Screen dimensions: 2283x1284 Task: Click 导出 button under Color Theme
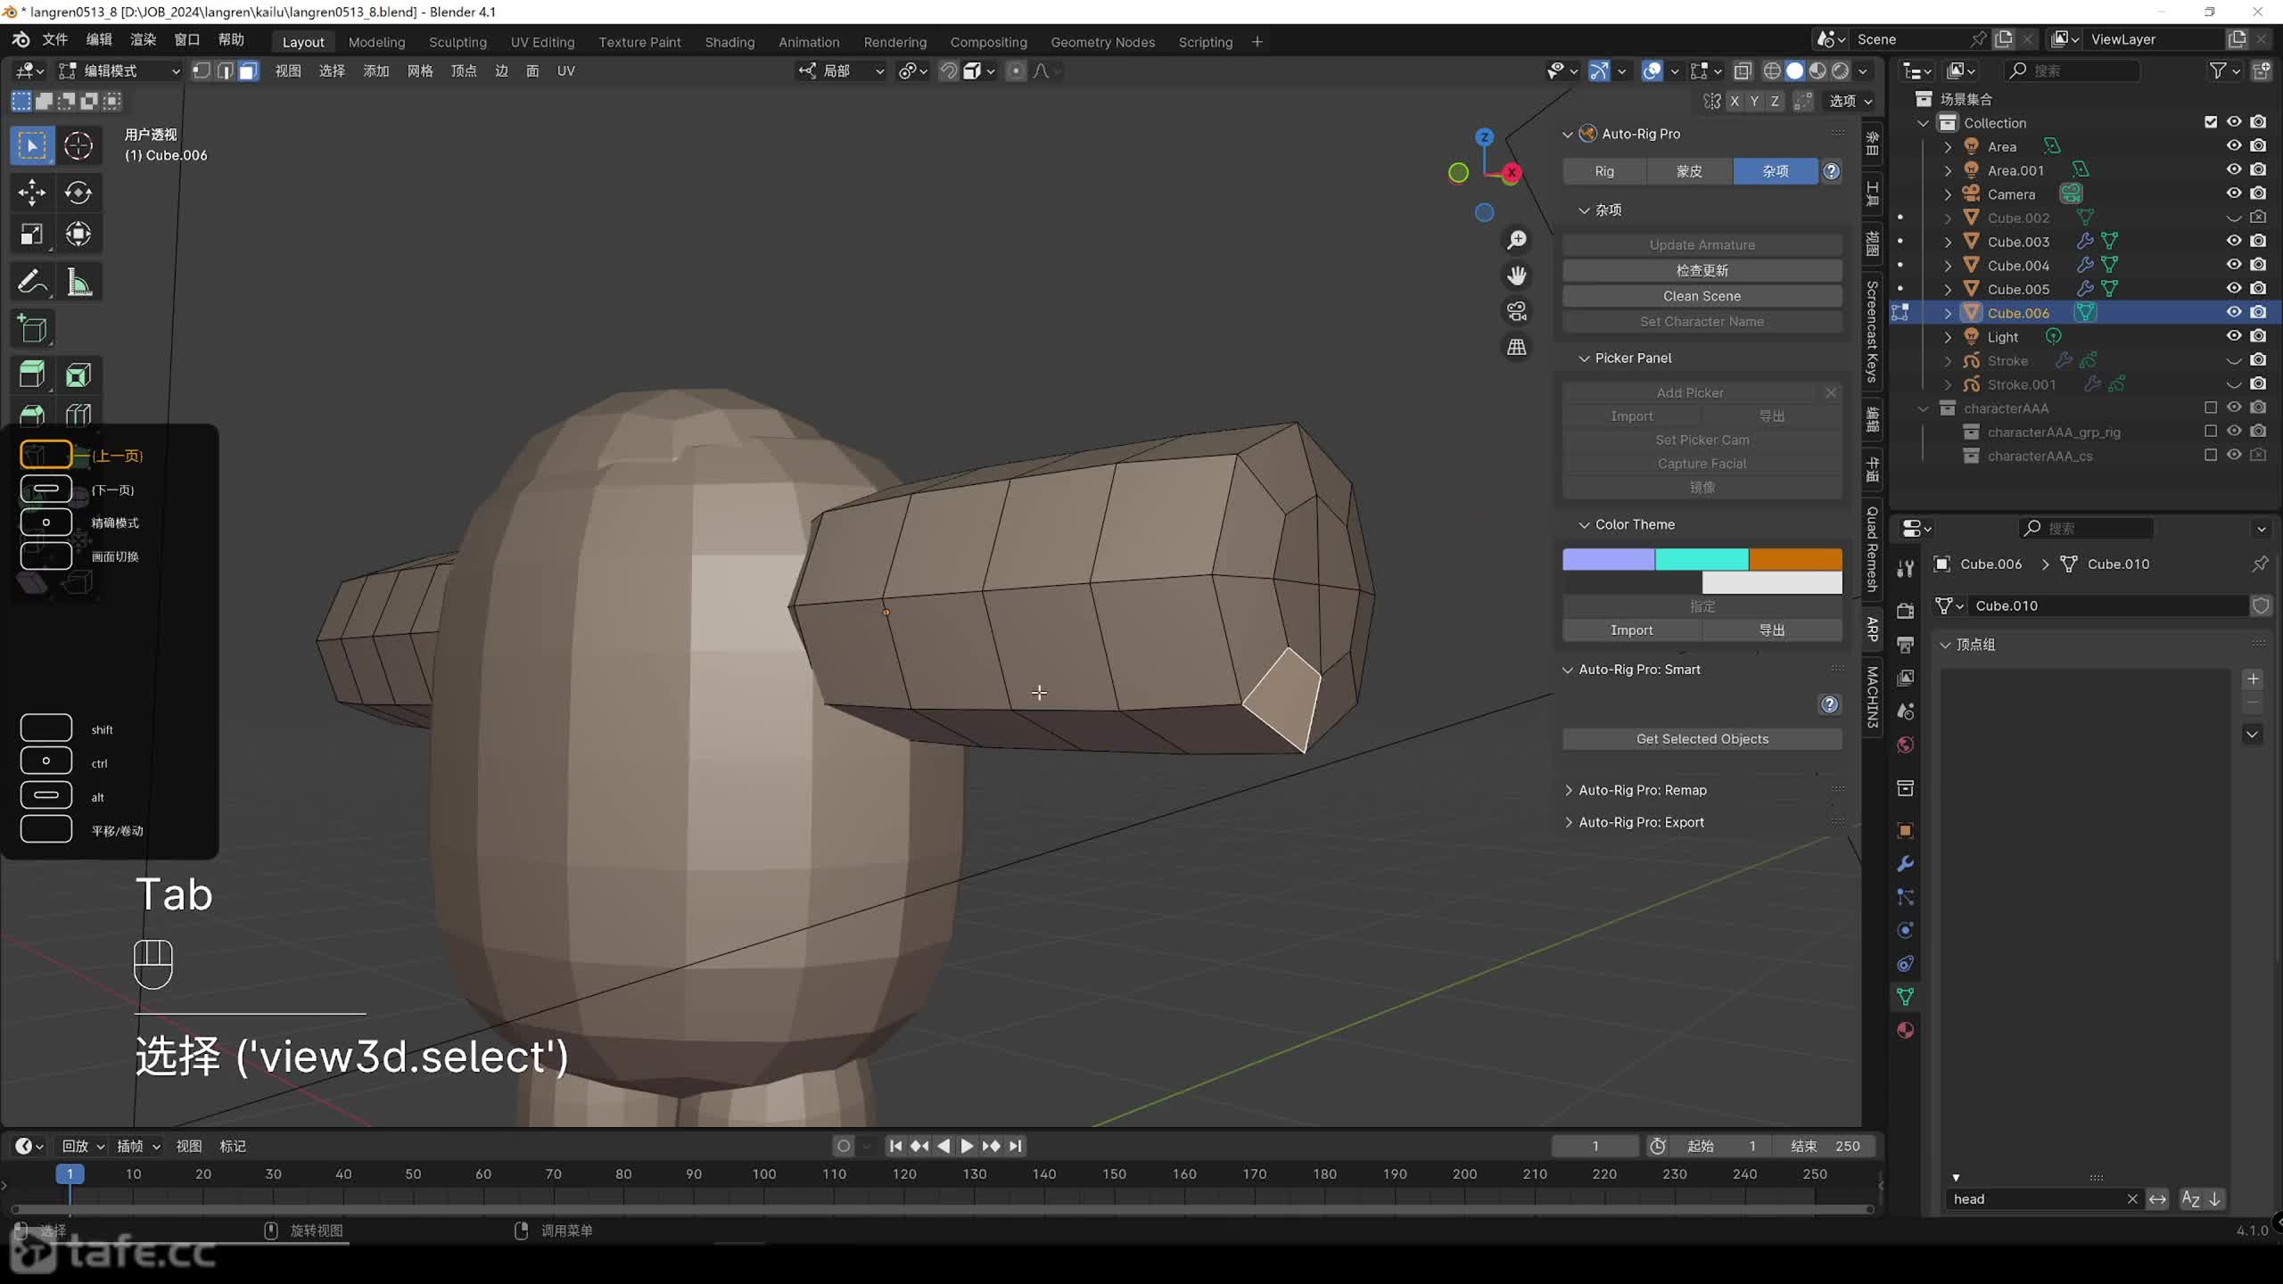tap(1772, 630)
